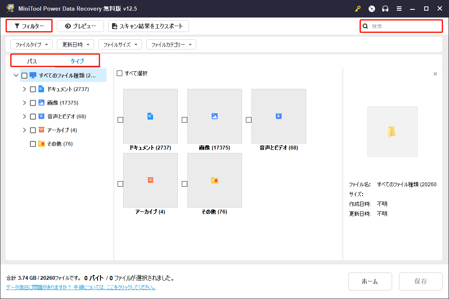The width and height of the screenshot is (449, 299).
Task: Expand the 画像 tree node
Action: coord(24,103)
